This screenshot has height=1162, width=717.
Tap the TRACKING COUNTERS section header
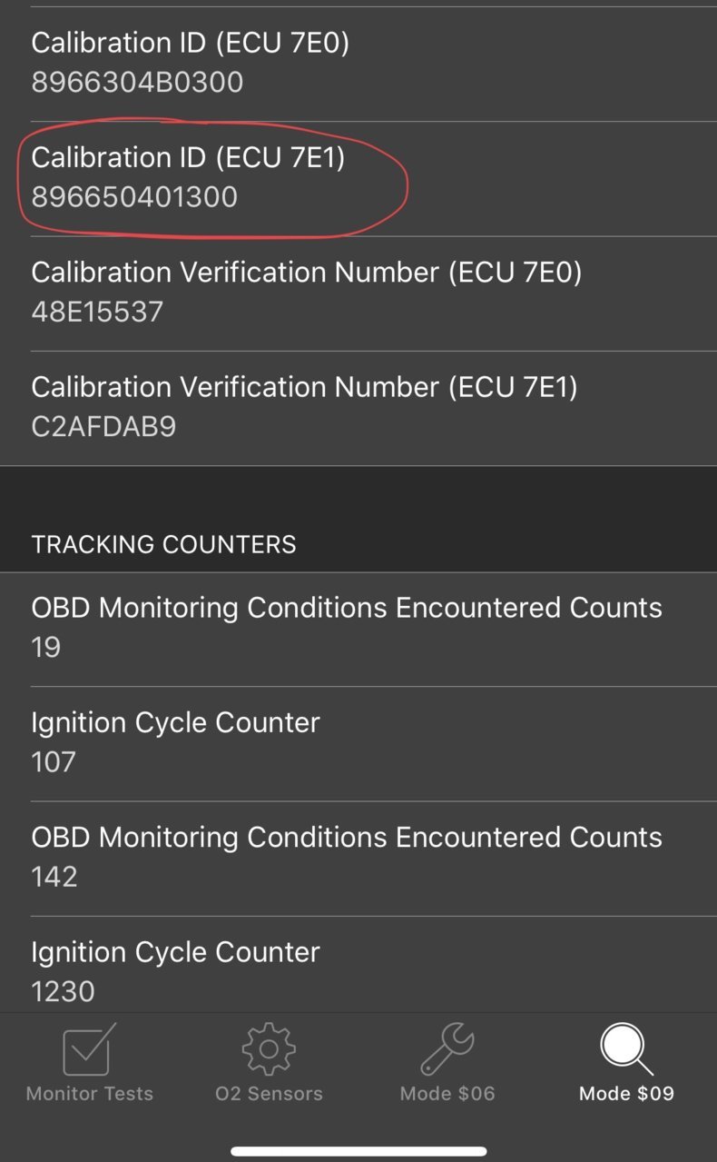163,544
